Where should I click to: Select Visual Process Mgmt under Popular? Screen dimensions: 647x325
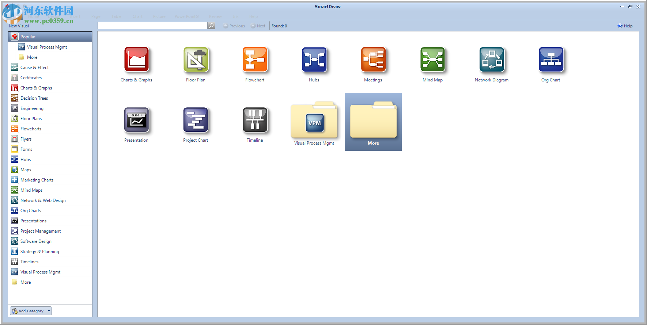[x=47, y=47]
